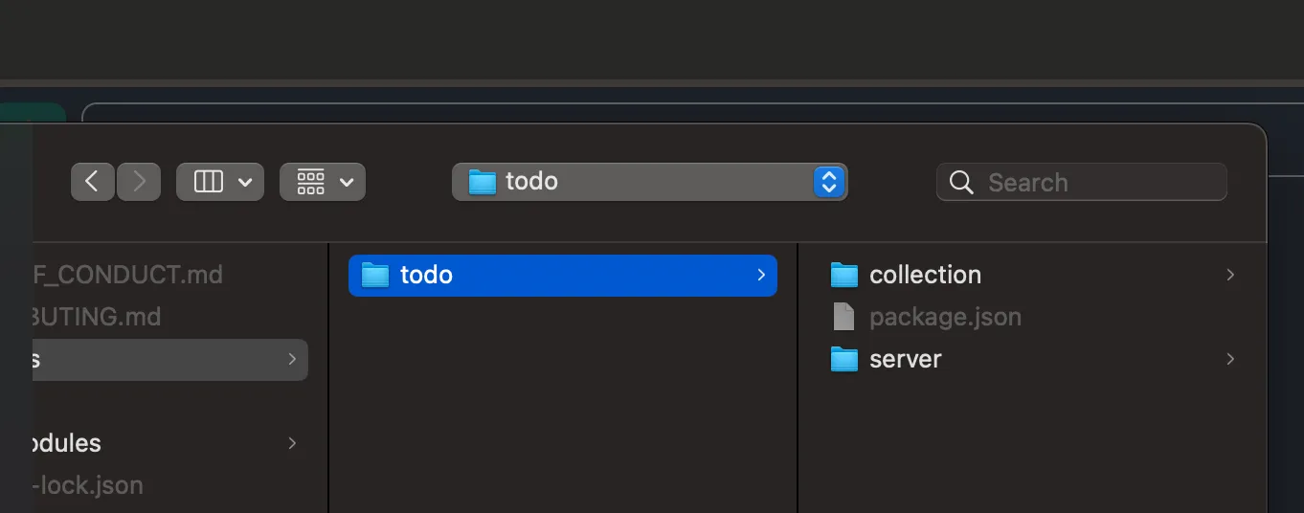
Task: Click the group-by grid icon
Action: coord(311,182)
